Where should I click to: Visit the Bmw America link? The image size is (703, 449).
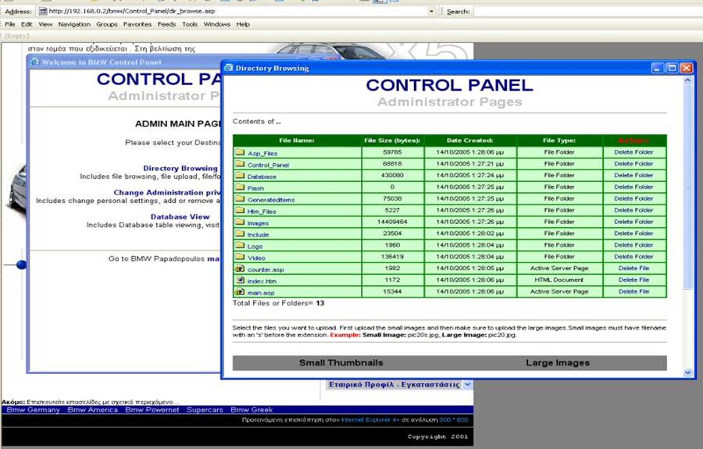[93, 410]
